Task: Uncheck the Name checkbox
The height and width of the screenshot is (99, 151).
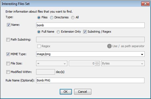Action: [8, 25]
